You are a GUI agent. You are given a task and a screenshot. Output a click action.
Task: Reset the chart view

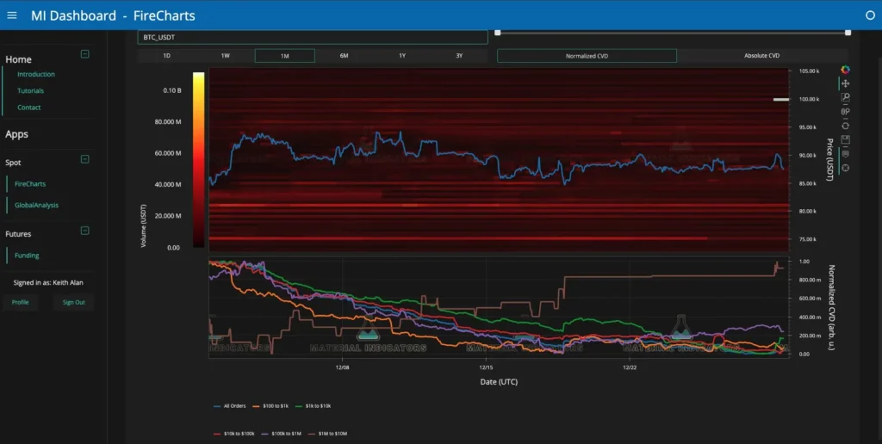pos(845,126)
